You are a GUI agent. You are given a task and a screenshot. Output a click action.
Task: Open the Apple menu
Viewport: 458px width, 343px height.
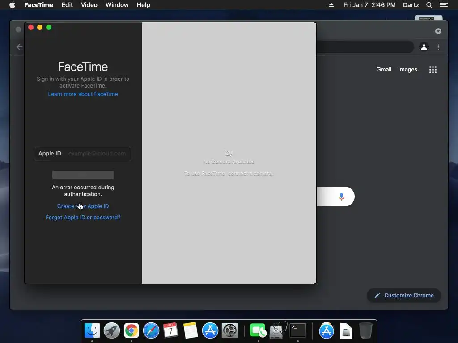coord(12,5)
